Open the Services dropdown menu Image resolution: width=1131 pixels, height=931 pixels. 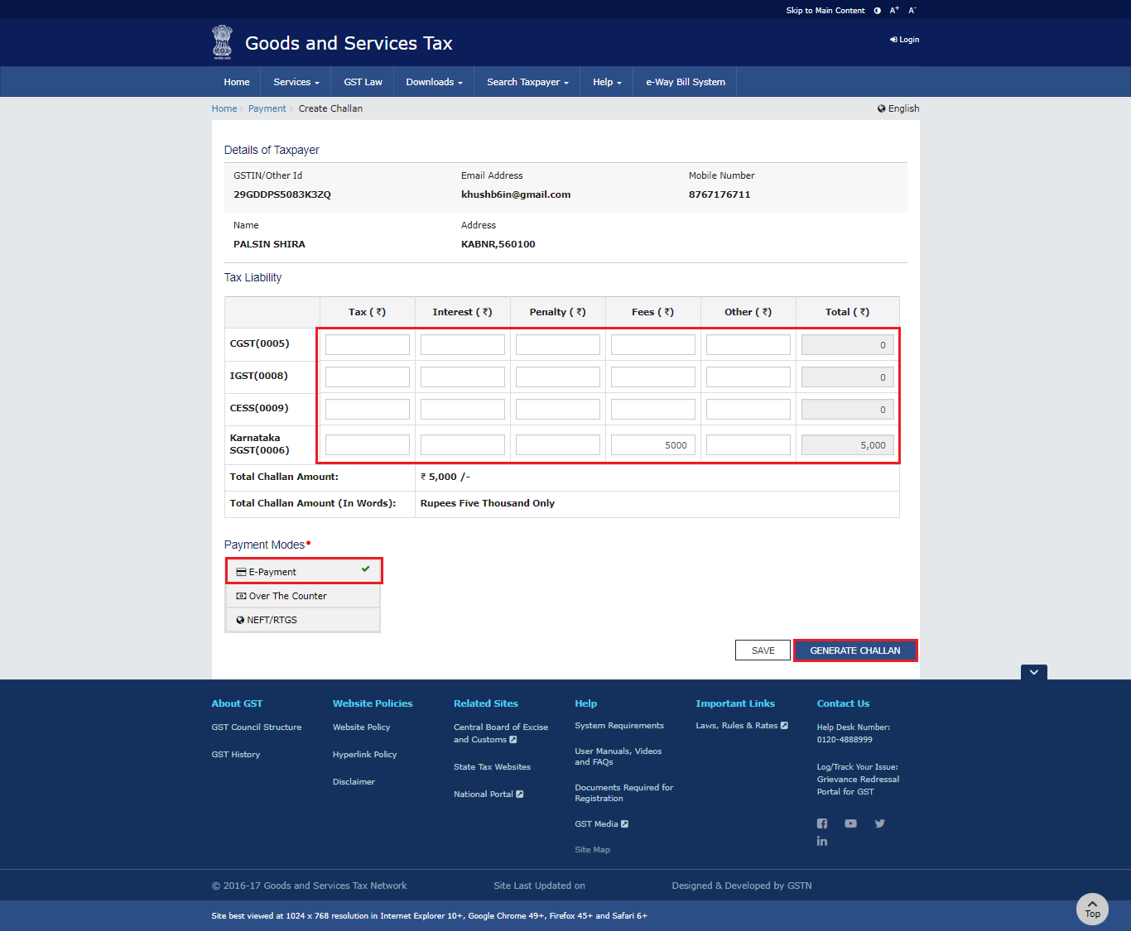tap(295, 81)
